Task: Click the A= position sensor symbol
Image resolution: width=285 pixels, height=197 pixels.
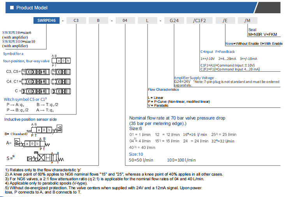Action: (x=34, y=143)
